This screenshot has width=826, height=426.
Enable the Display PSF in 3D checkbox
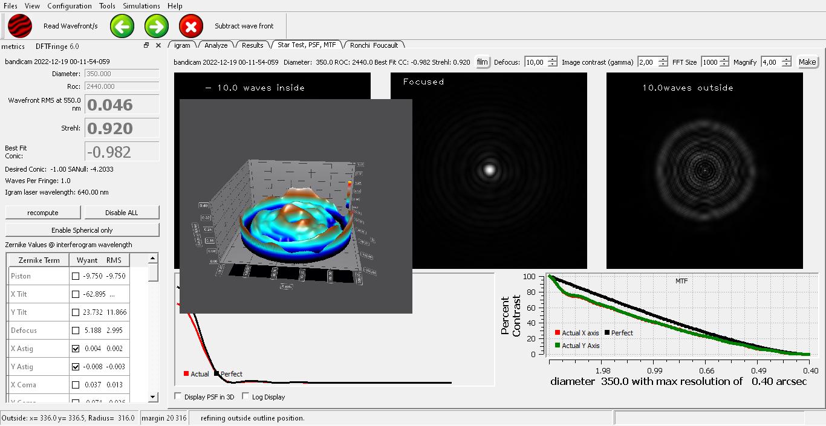178,397
